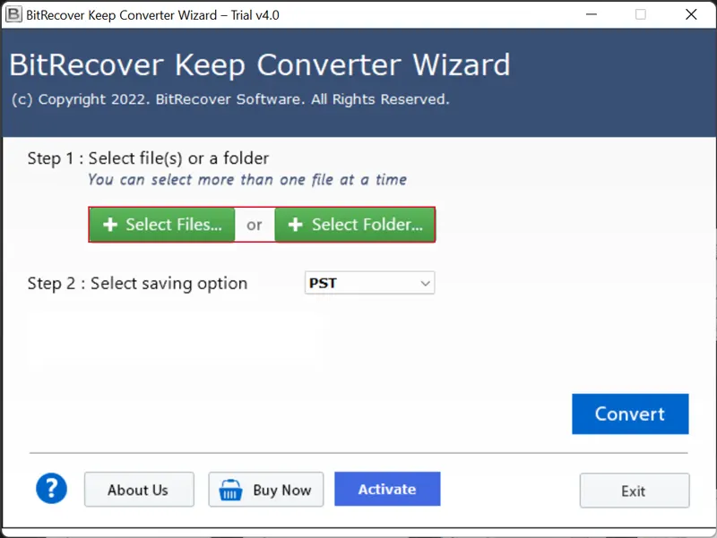717x538 pixels.
Task: Click the Step 2 Select saving option label
Action: click(137, 284)
